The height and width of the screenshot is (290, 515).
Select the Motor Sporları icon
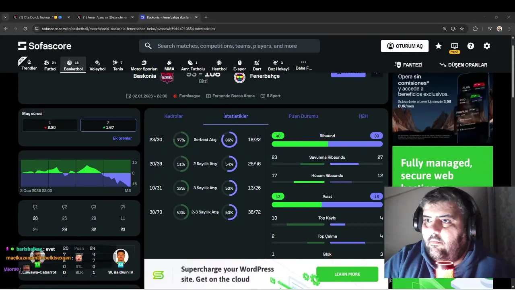click(x=144, y=65)
